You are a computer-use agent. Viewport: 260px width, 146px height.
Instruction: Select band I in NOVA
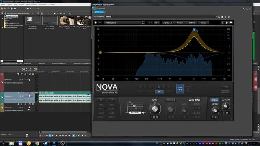coord(140,87)
